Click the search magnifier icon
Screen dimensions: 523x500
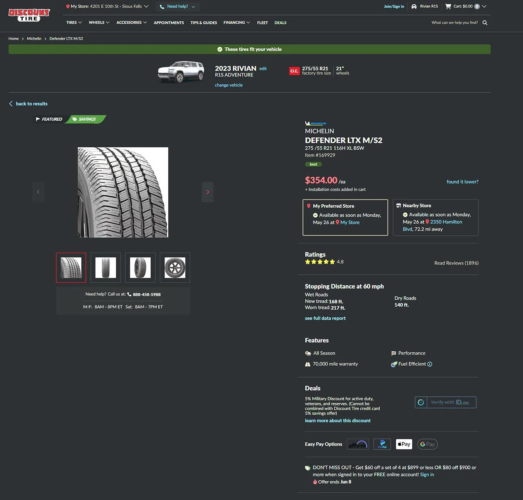(x=485, y=23)
